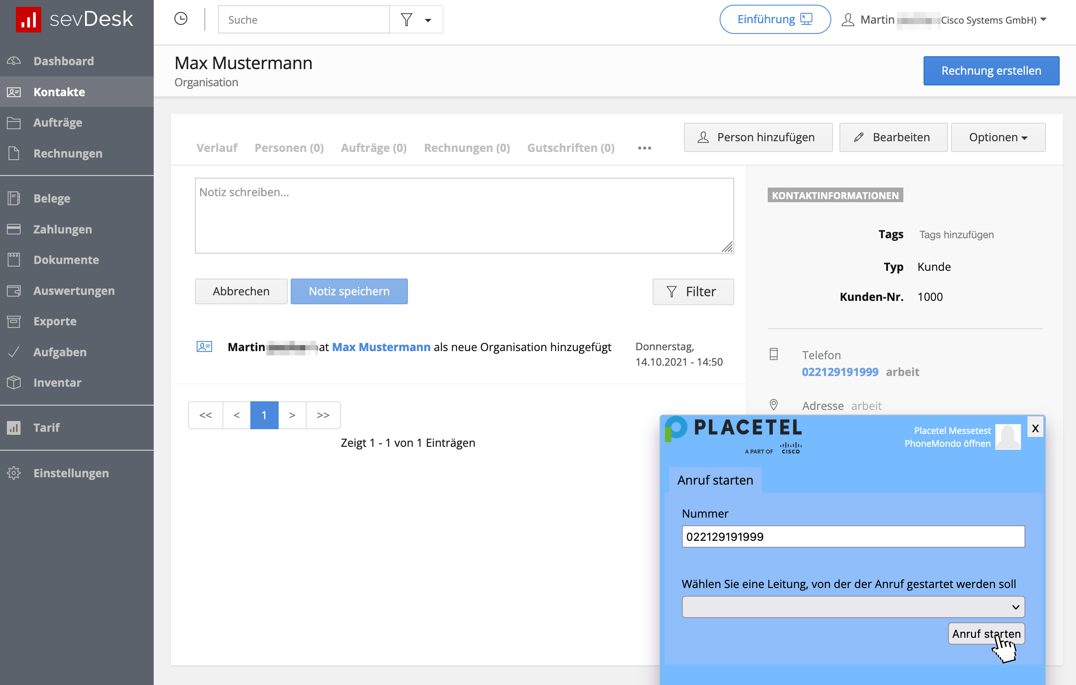
Task: Open the Dashboard gauge icon
Action: [x=14, y=61]
